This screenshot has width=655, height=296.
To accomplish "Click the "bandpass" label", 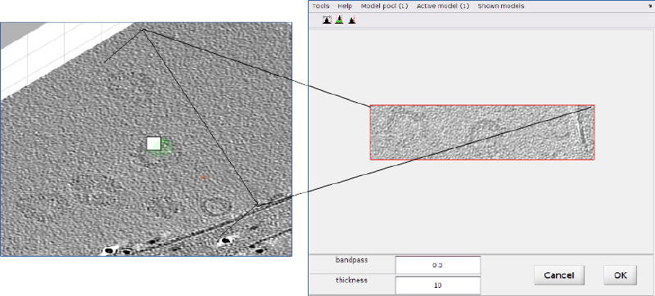I will 351,260.
